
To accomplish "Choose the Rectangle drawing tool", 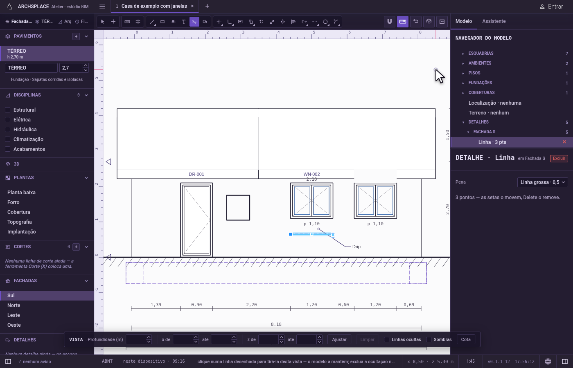I will pyautogui.click(x=162, y=22).
